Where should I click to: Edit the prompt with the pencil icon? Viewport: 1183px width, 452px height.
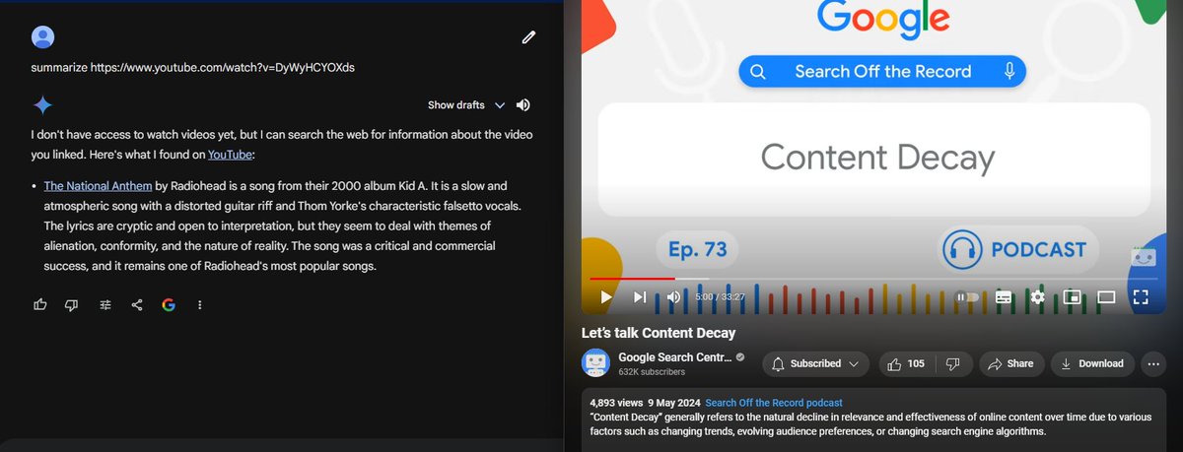tap(528, 37)
